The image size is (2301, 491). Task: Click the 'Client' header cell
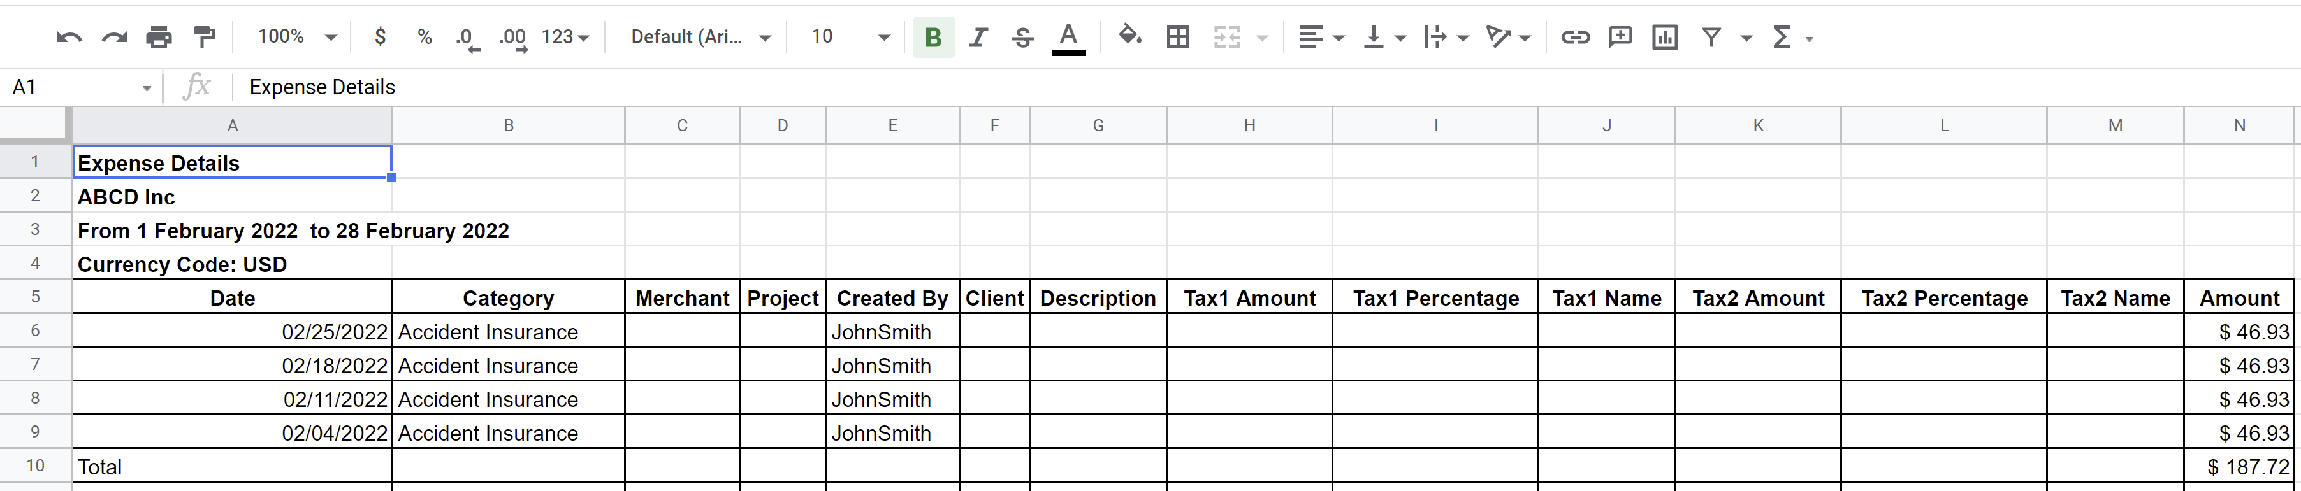click(994, 297)
